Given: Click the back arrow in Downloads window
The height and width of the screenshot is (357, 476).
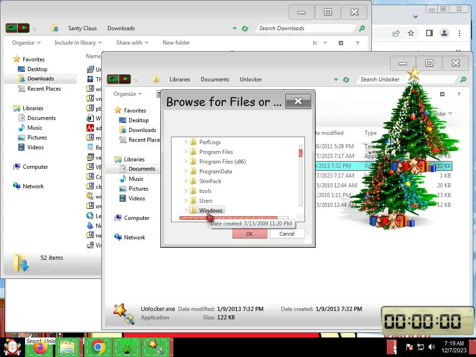Looking at the screenshot, I should (12, 28).
